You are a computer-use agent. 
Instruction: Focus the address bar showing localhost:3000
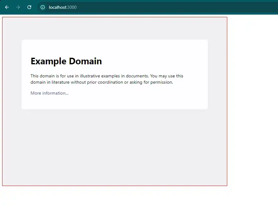(x=125, y=7)
